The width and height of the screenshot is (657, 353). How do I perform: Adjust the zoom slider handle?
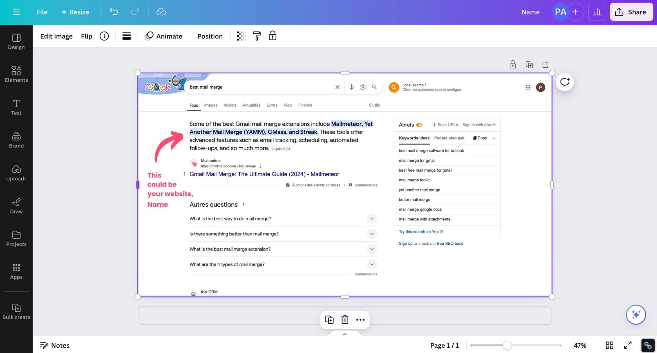pyautogui.click(x=507, y=345)
